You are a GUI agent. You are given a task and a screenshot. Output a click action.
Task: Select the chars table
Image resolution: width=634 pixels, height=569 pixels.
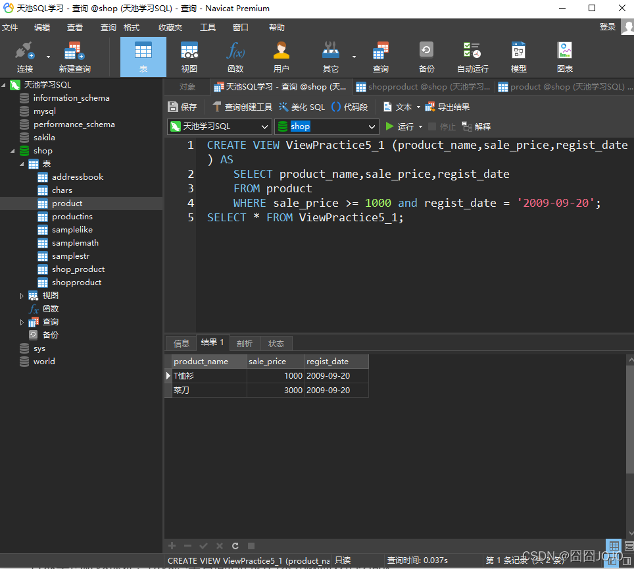click(62, 190)
